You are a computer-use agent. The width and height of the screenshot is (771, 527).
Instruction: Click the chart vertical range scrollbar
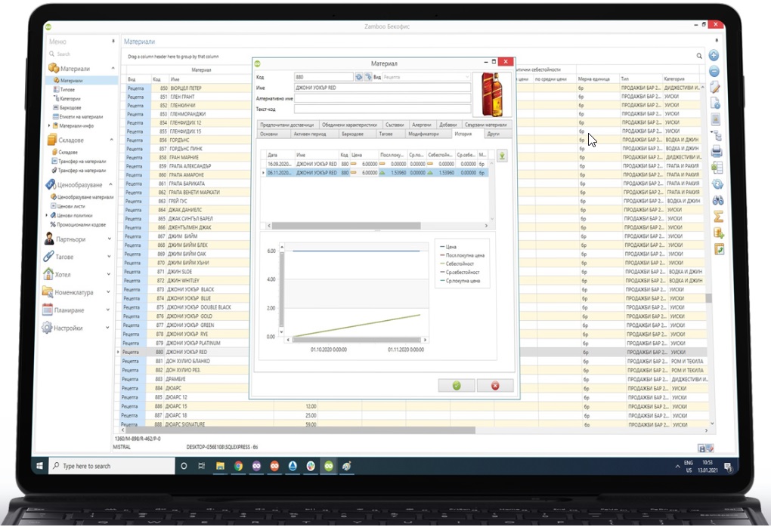pos(282,290)
